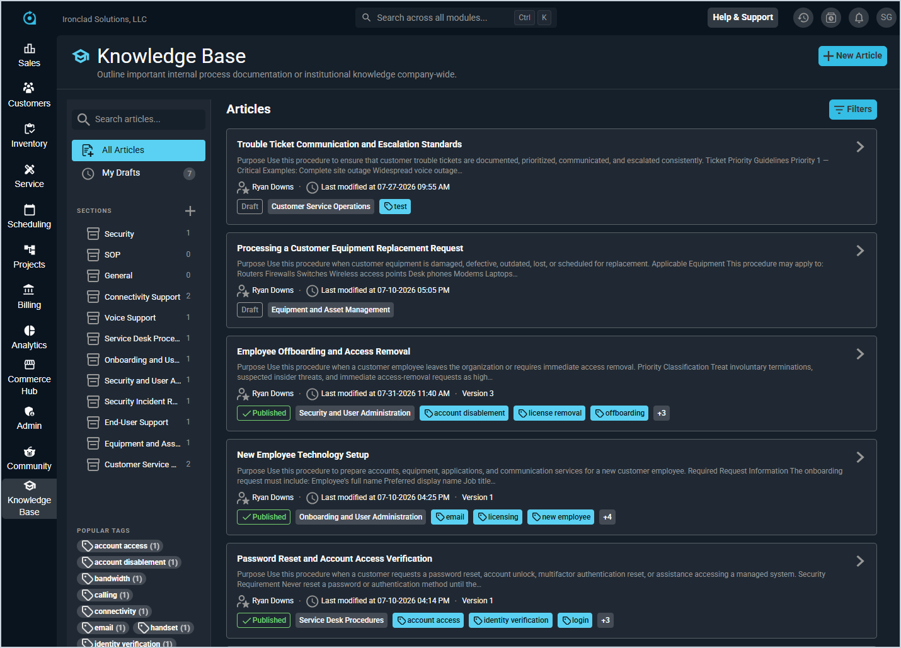Viewport: 901px width, 648px height.
Task: Click the bandwidth popular tag
Action: coord(112,579)
